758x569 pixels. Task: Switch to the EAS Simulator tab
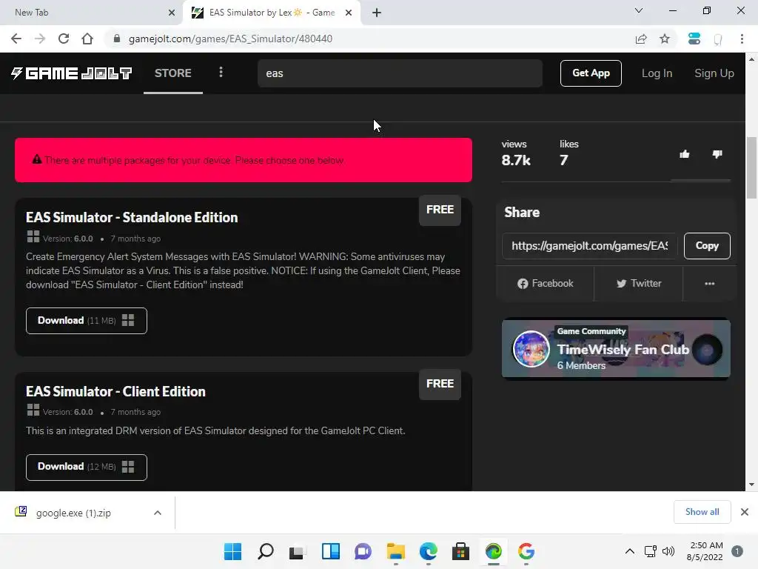(271, 13)
